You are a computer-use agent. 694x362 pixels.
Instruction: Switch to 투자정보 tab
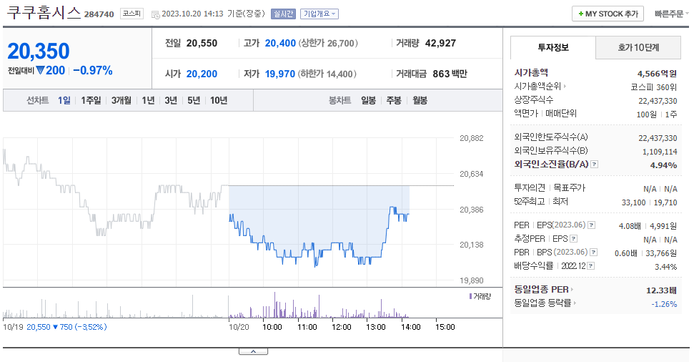click(x=552, y=47)
